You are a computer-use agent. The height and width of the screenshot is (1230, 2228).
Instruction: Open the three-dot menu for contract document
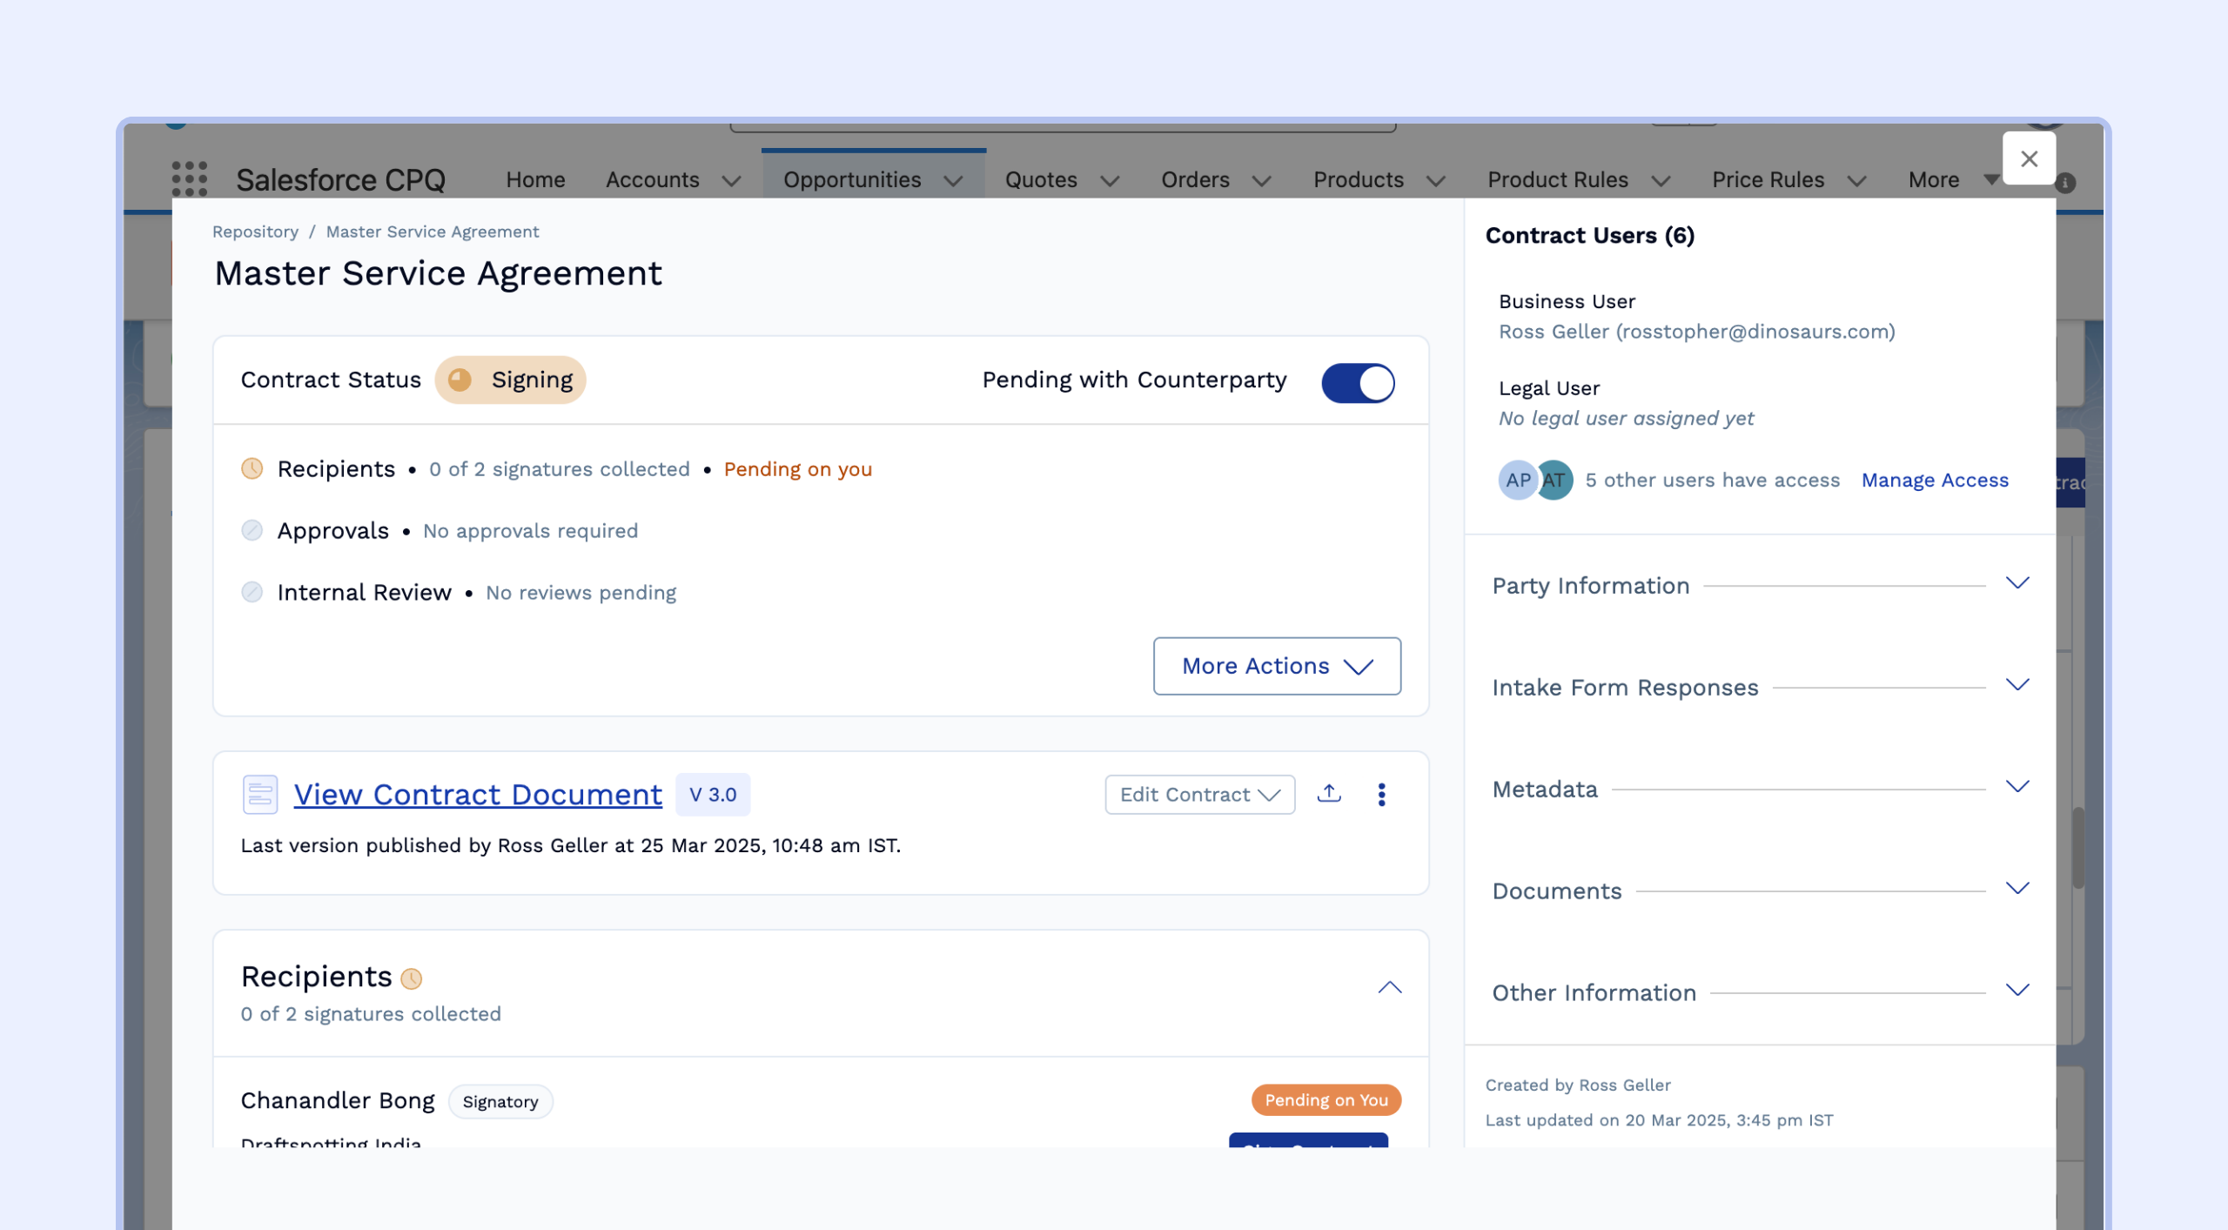pos(1381,794)
